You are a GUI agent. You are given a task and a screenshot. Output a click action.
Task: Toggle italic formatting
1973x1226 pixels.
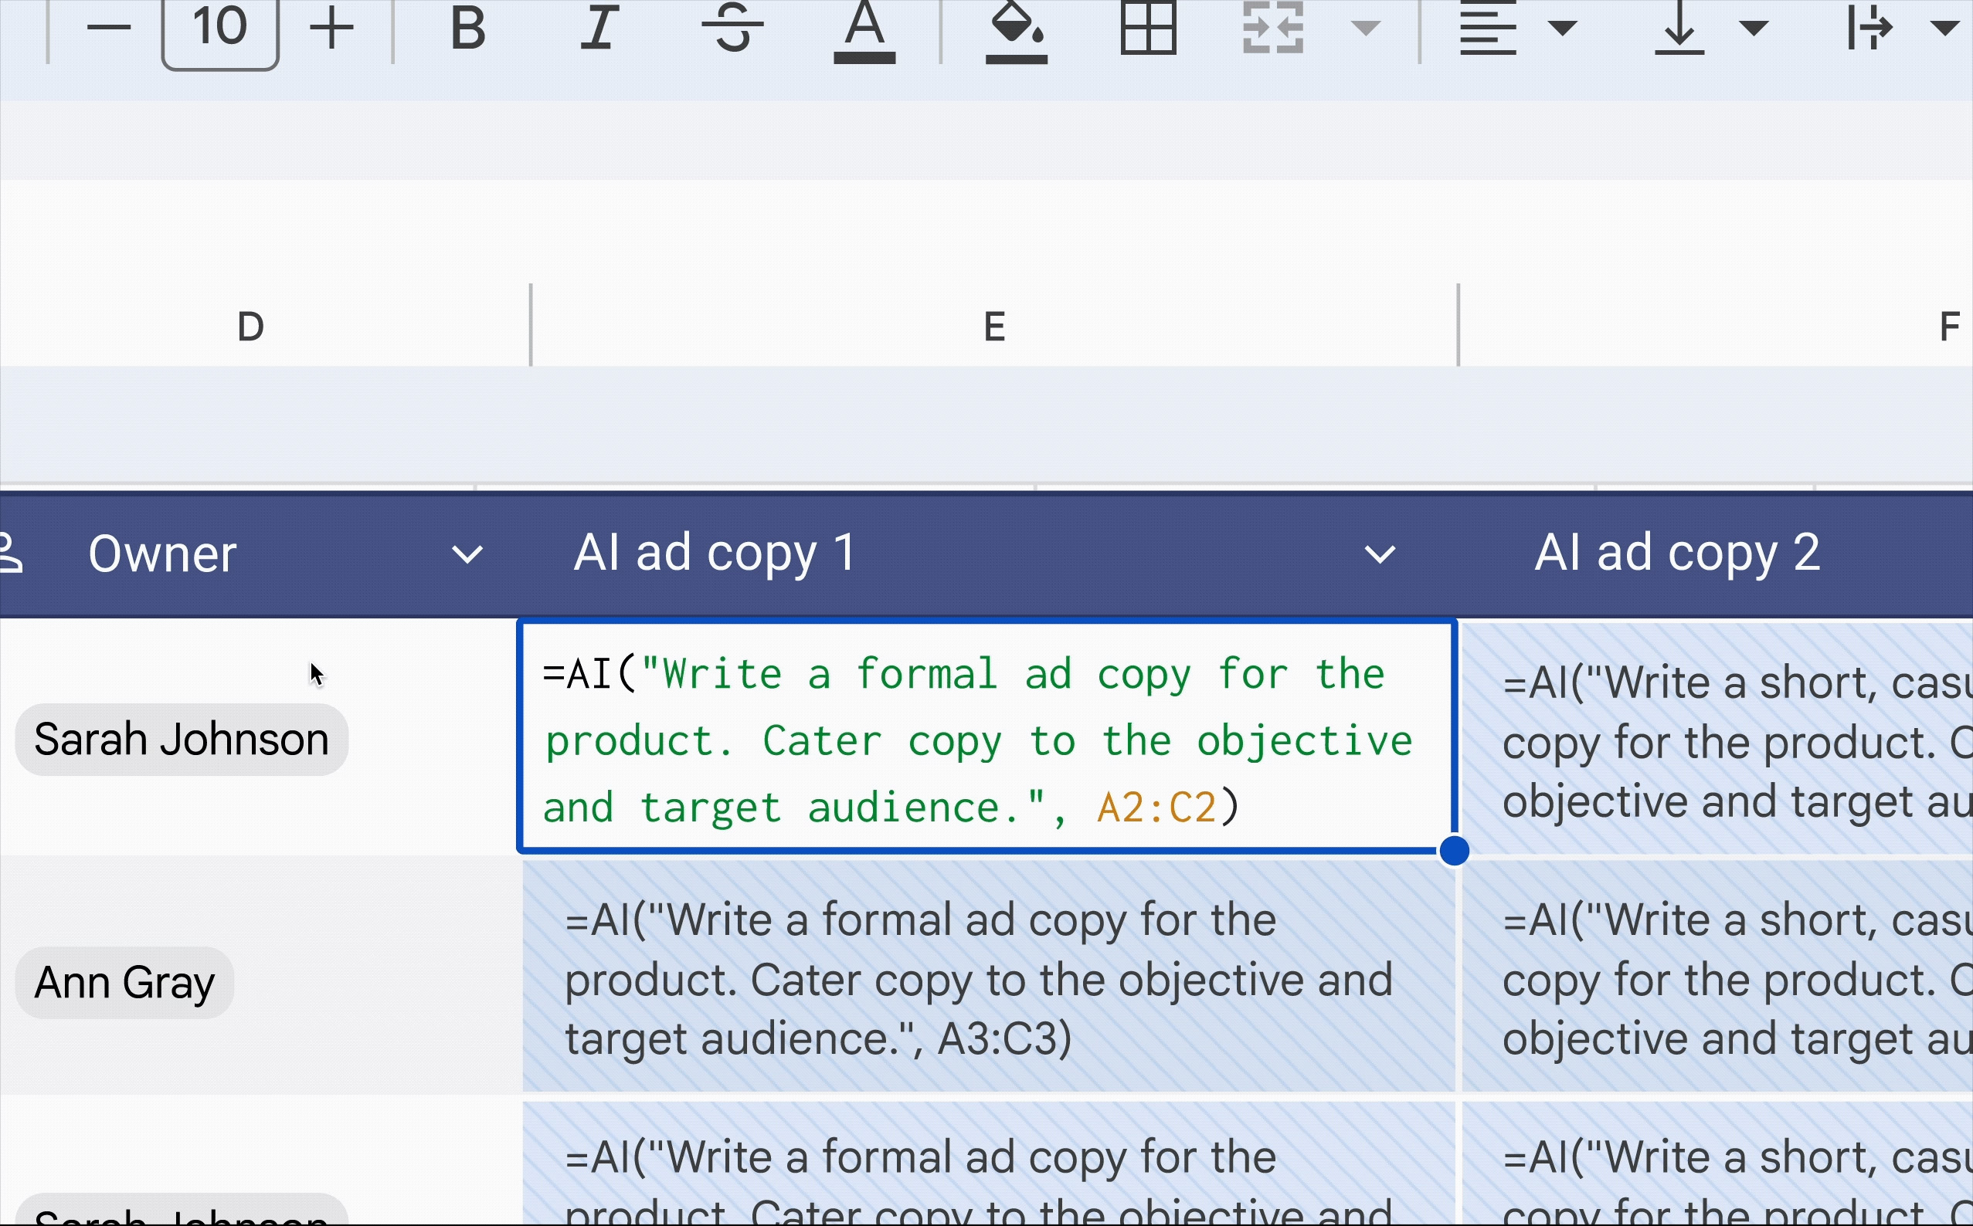point(599,29)
